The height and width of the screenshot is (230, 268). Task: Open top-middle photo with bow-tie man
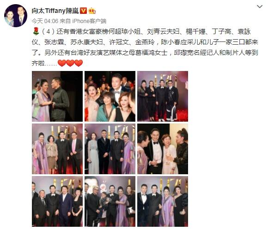coord(110,96)
